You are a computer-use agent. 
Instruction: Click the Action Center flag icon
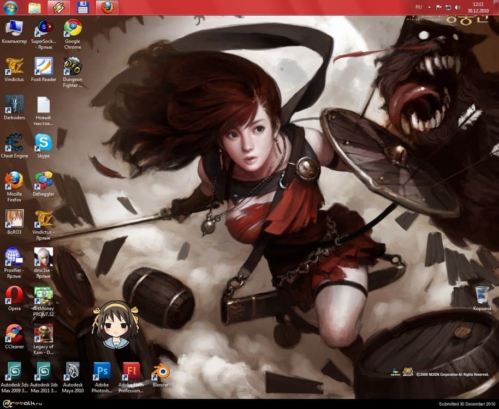[438, 8]
